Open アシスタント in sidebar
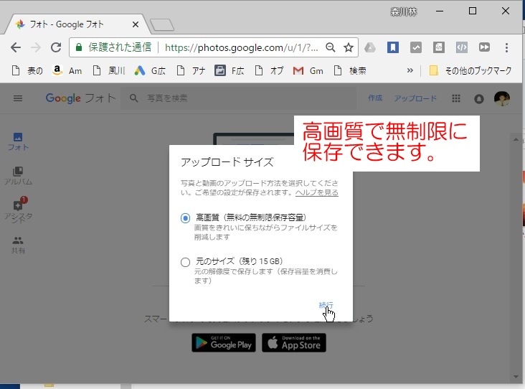The width and height of the screenshot is (525, 389). [x=18, y=210]
